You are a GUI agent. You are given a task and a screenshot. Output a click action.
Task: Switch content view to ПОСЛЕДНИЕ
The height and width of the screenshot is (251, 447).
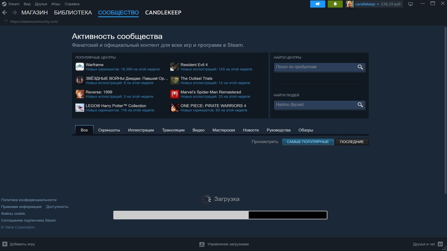pos(352,142)
